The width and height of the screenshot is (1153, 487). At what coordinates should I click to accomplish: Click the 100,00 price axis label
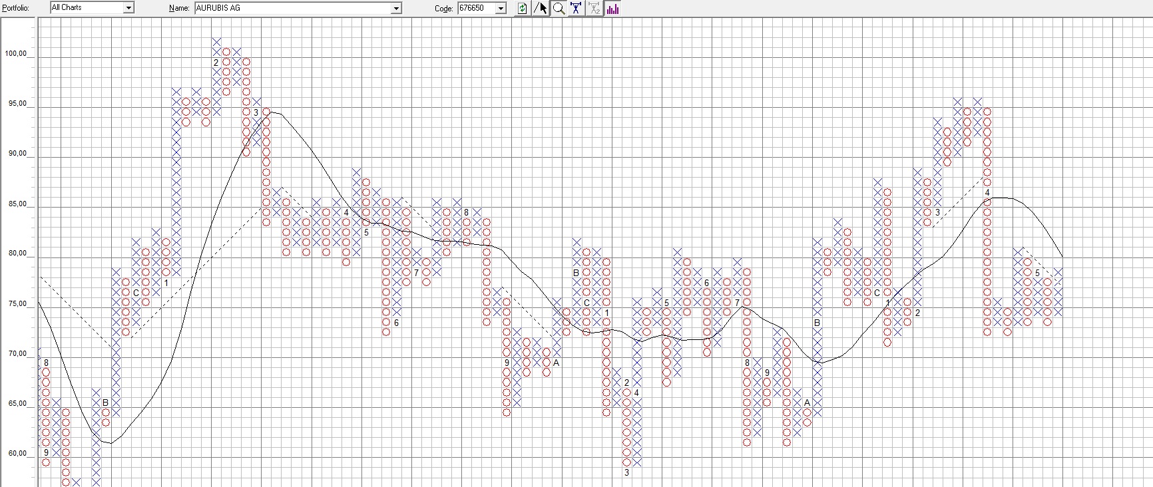tap(16, 54)
